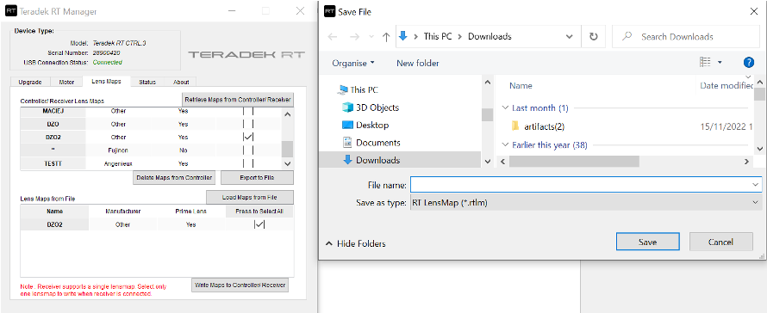The image size is (767, 313).
Task: Go up one folder with the up arrow
Action: point(386,37)
